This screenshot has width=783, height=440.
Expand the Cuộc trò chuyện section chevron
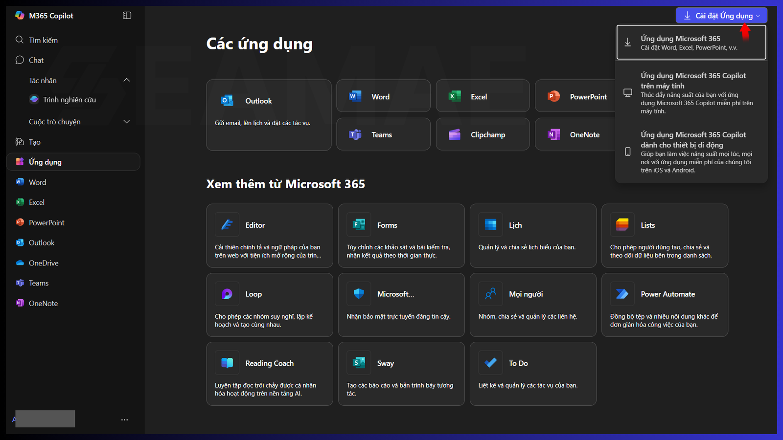[127, 122]
